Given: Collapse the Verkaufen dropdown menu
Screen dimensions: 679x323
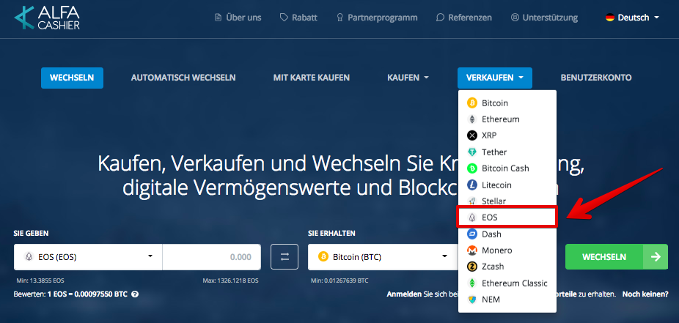Looking at the screenshot, I should click(x=495, y=78).
